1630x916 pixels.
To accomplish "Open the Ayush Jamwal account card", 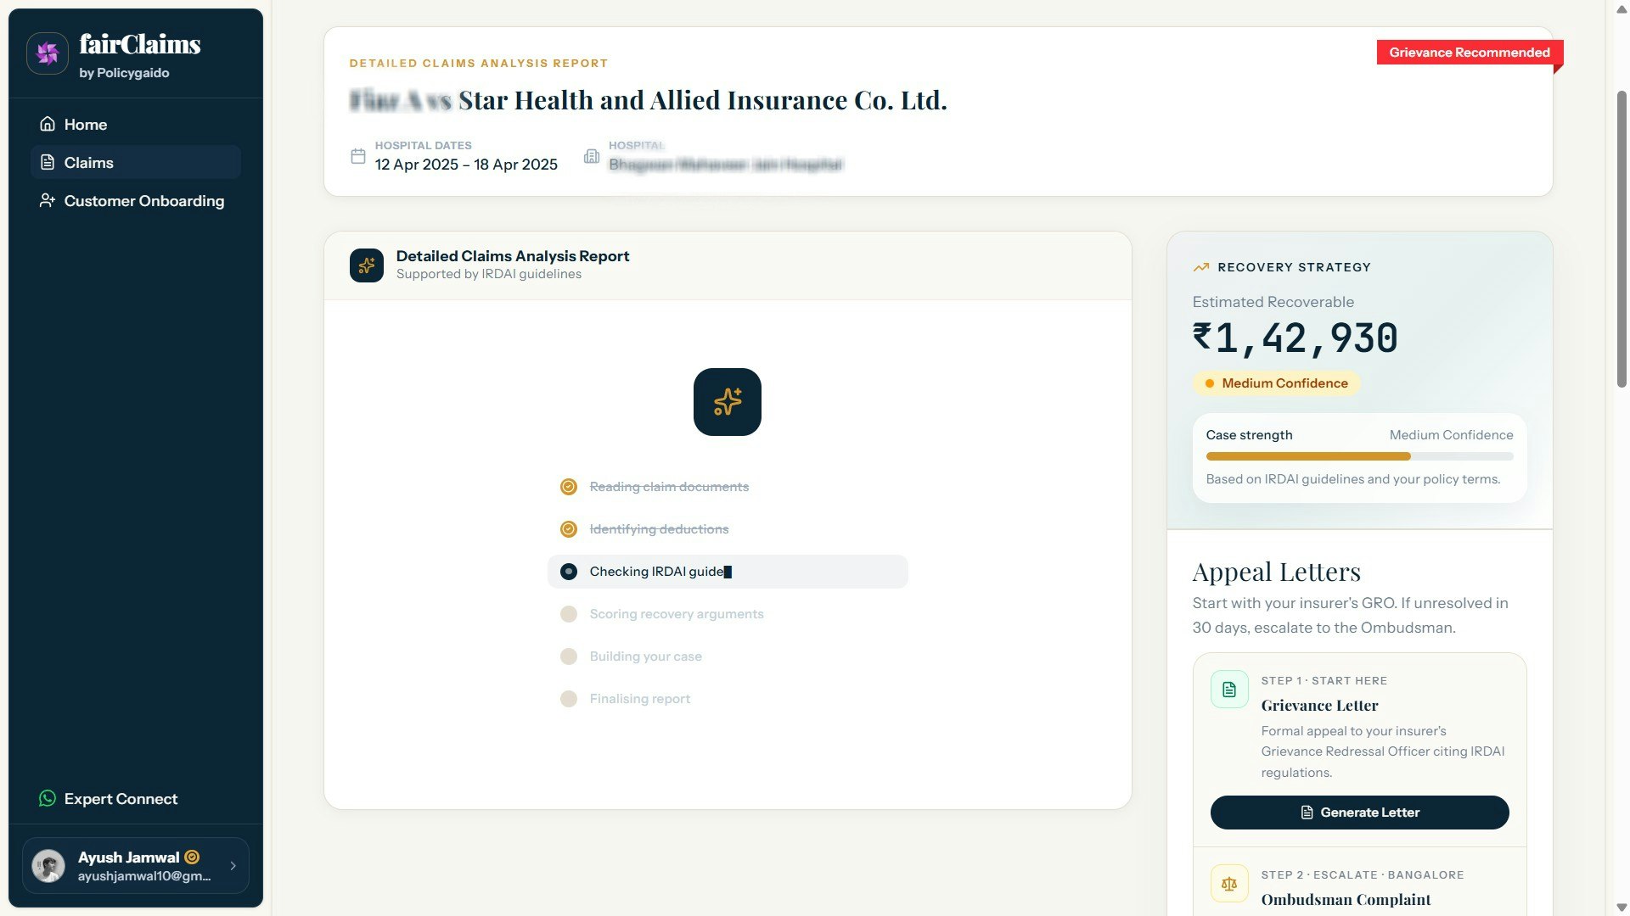I will [136, 866].
